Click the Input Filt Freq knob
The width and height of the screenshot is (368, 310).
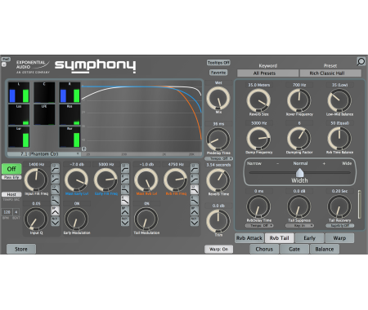tap(36, 179)
